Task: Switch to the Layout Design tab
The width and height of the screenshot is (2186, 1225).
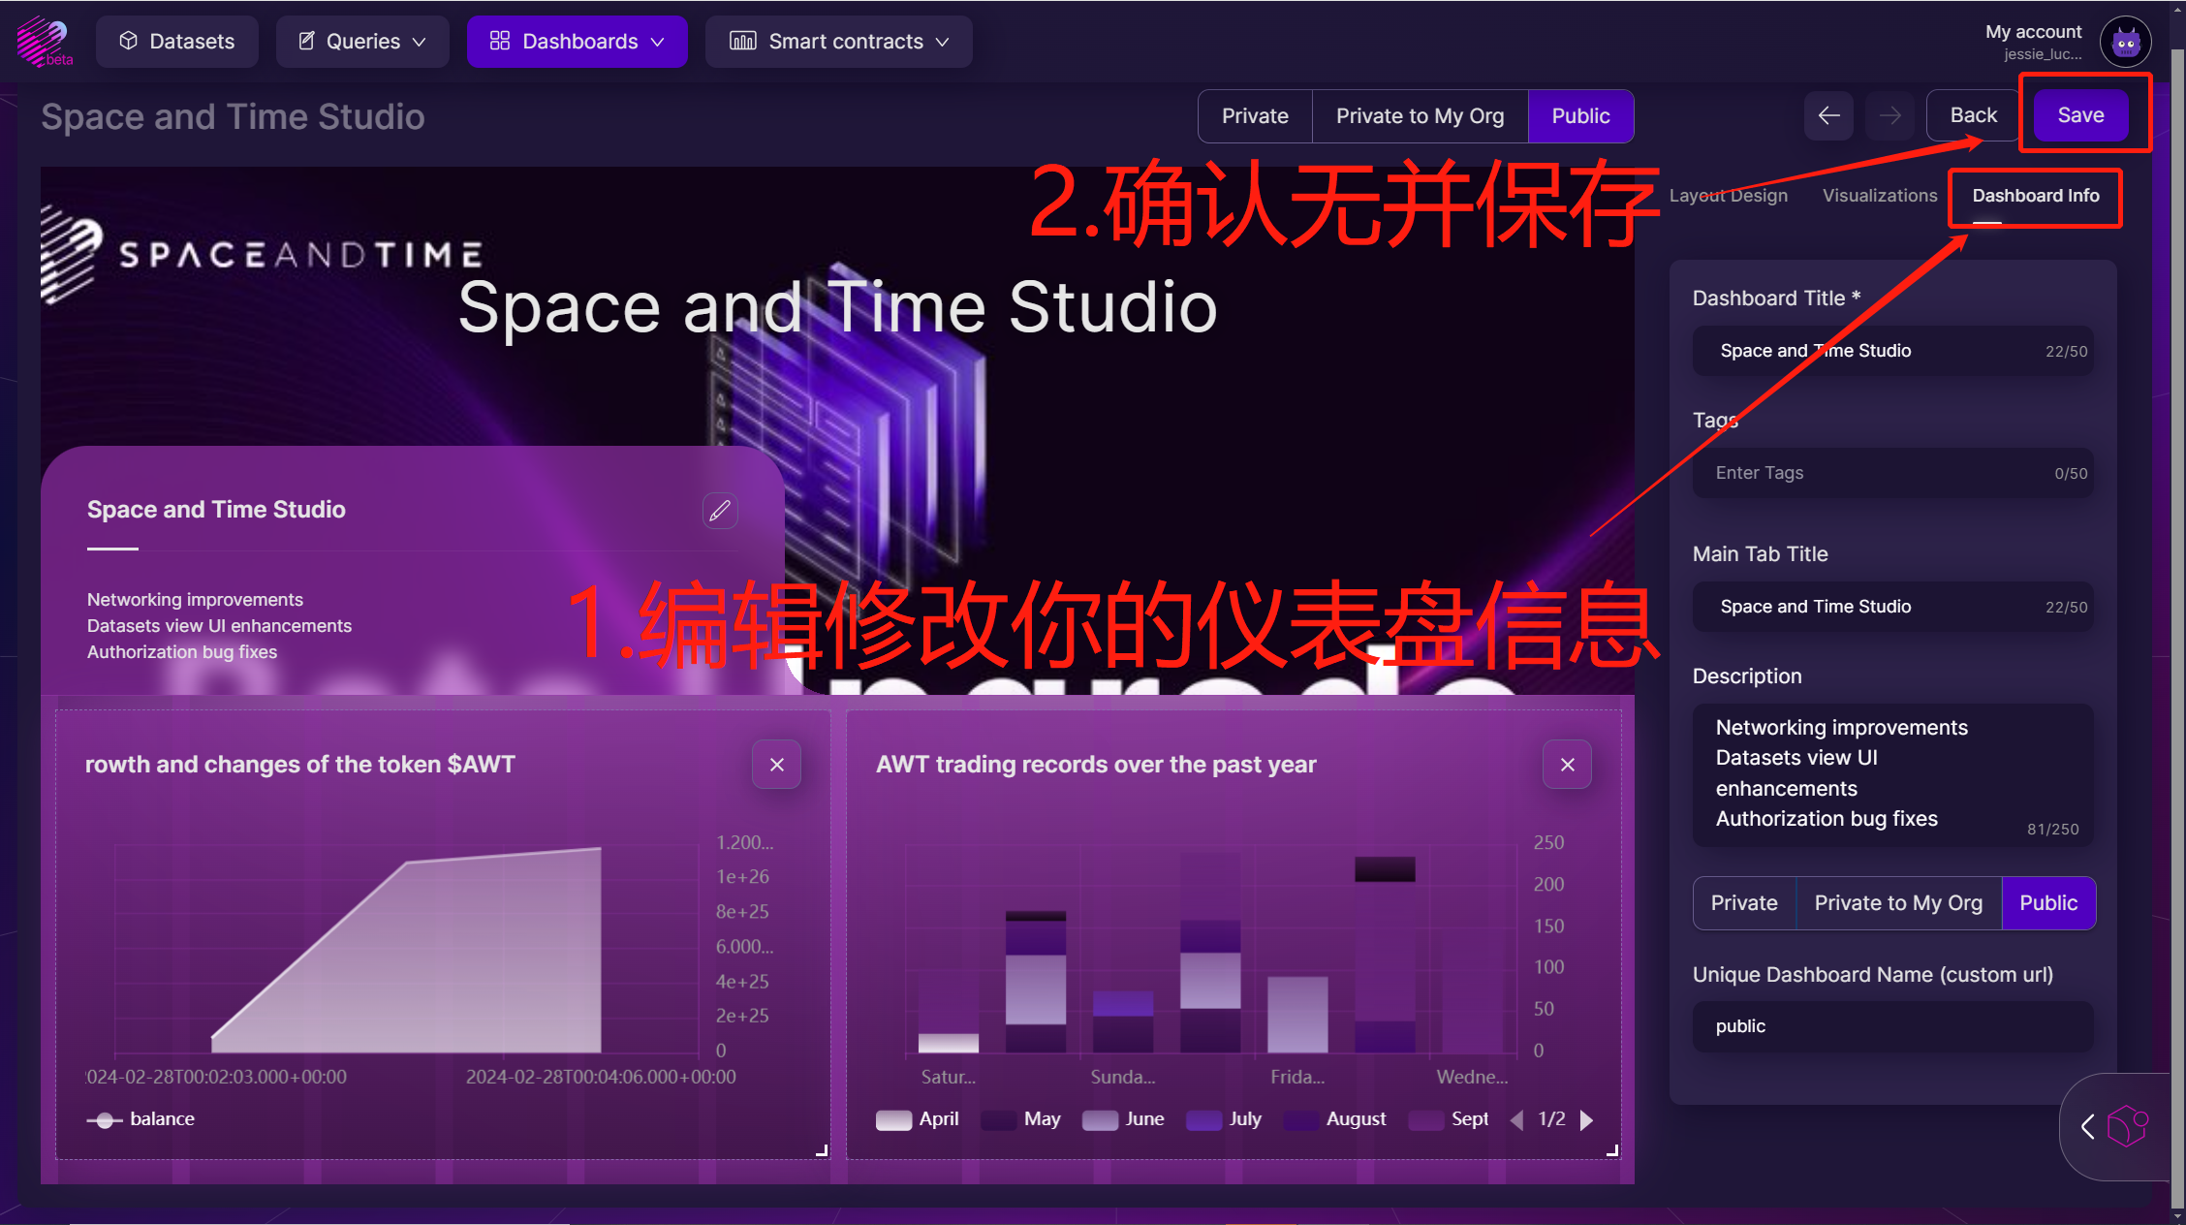Action: tap(1728, 196)
